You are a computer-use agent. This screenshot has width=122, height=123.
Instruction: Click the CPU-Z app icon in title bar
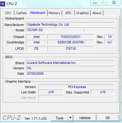click(x=3, y=4)
